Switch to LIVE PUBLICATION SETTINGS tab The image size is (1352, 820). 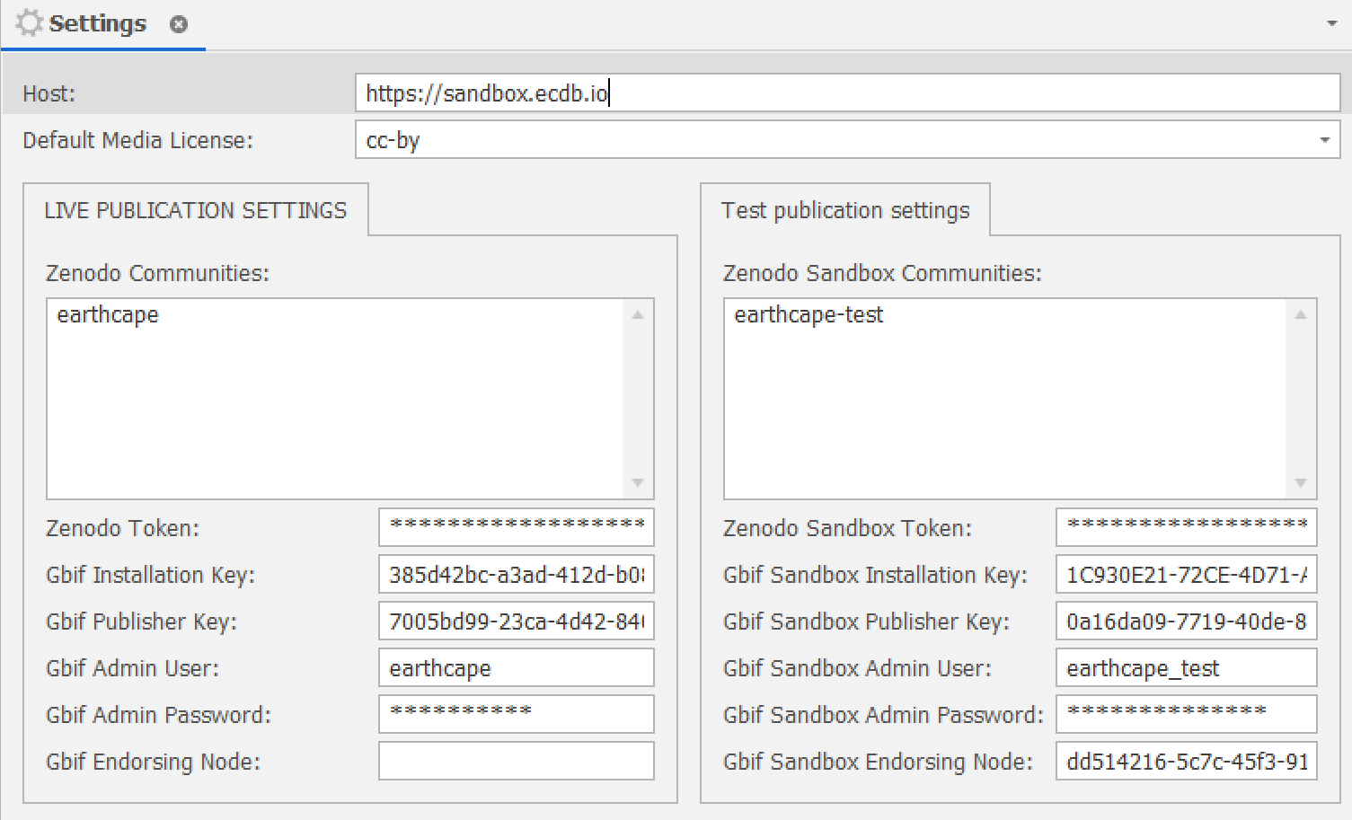(x=195, y=210)
